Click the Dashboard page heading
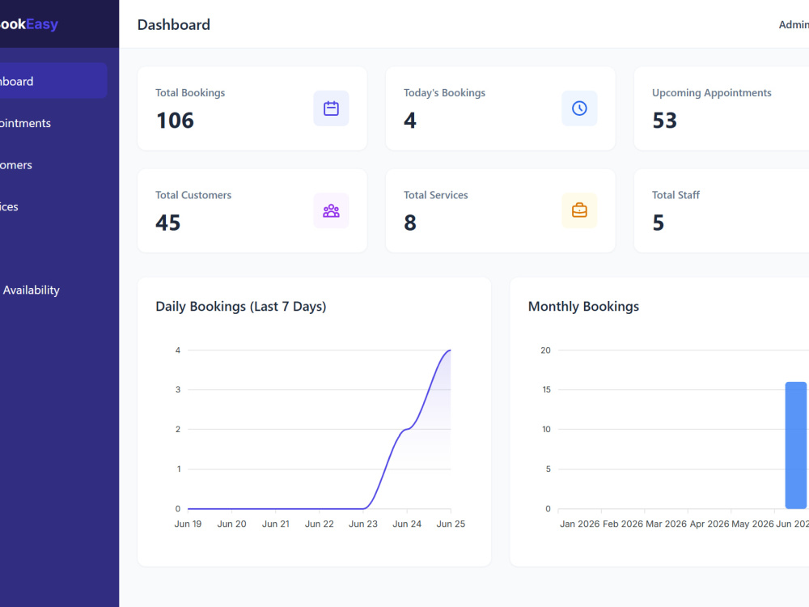 (x=173, y=25)
